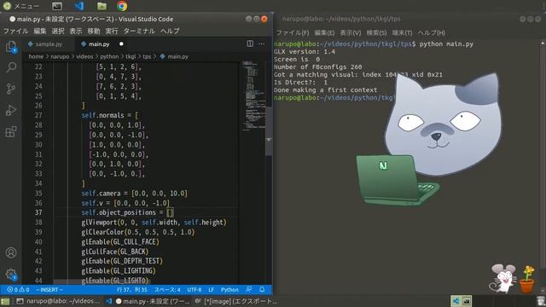Open the 編集 menu in VS Code
The width and height of the screenshot is (546, 307).
tap(40, 31)
